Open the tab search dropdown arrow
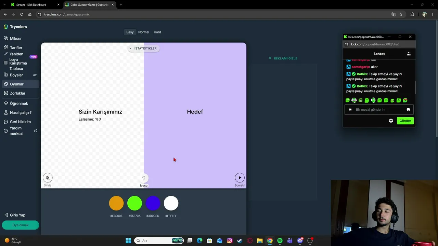This screenshot has width=438, height=246. 5,5
